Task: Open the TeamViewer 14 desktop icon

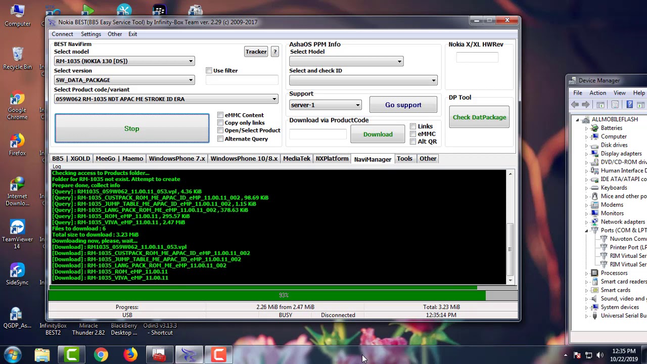Action: pyautogui.click(x=17, y=235)
